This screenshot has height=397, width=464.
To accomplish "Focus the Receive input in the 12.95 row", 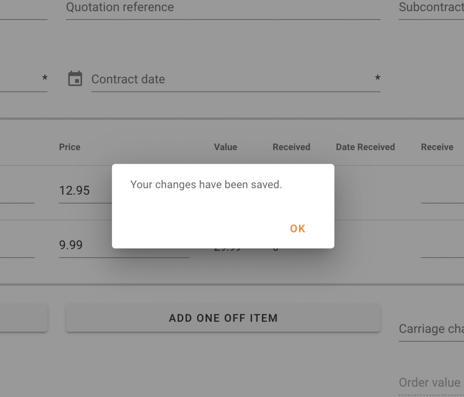I will pyautogui.click(x=442, y=193).
